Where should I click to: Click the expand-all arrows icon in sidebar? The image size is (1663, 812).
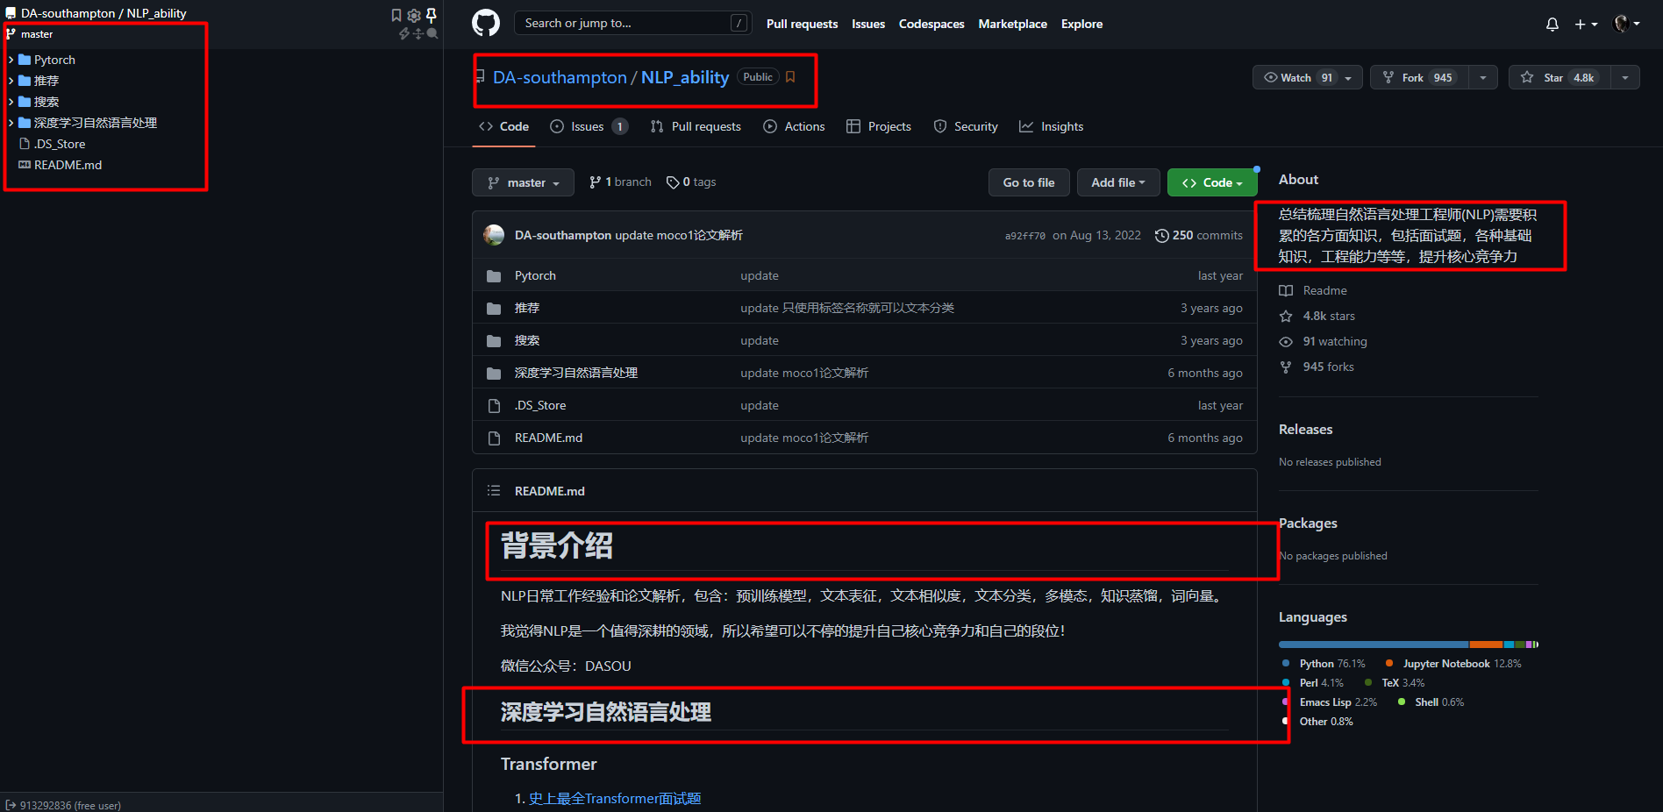[x=418, y=33]
